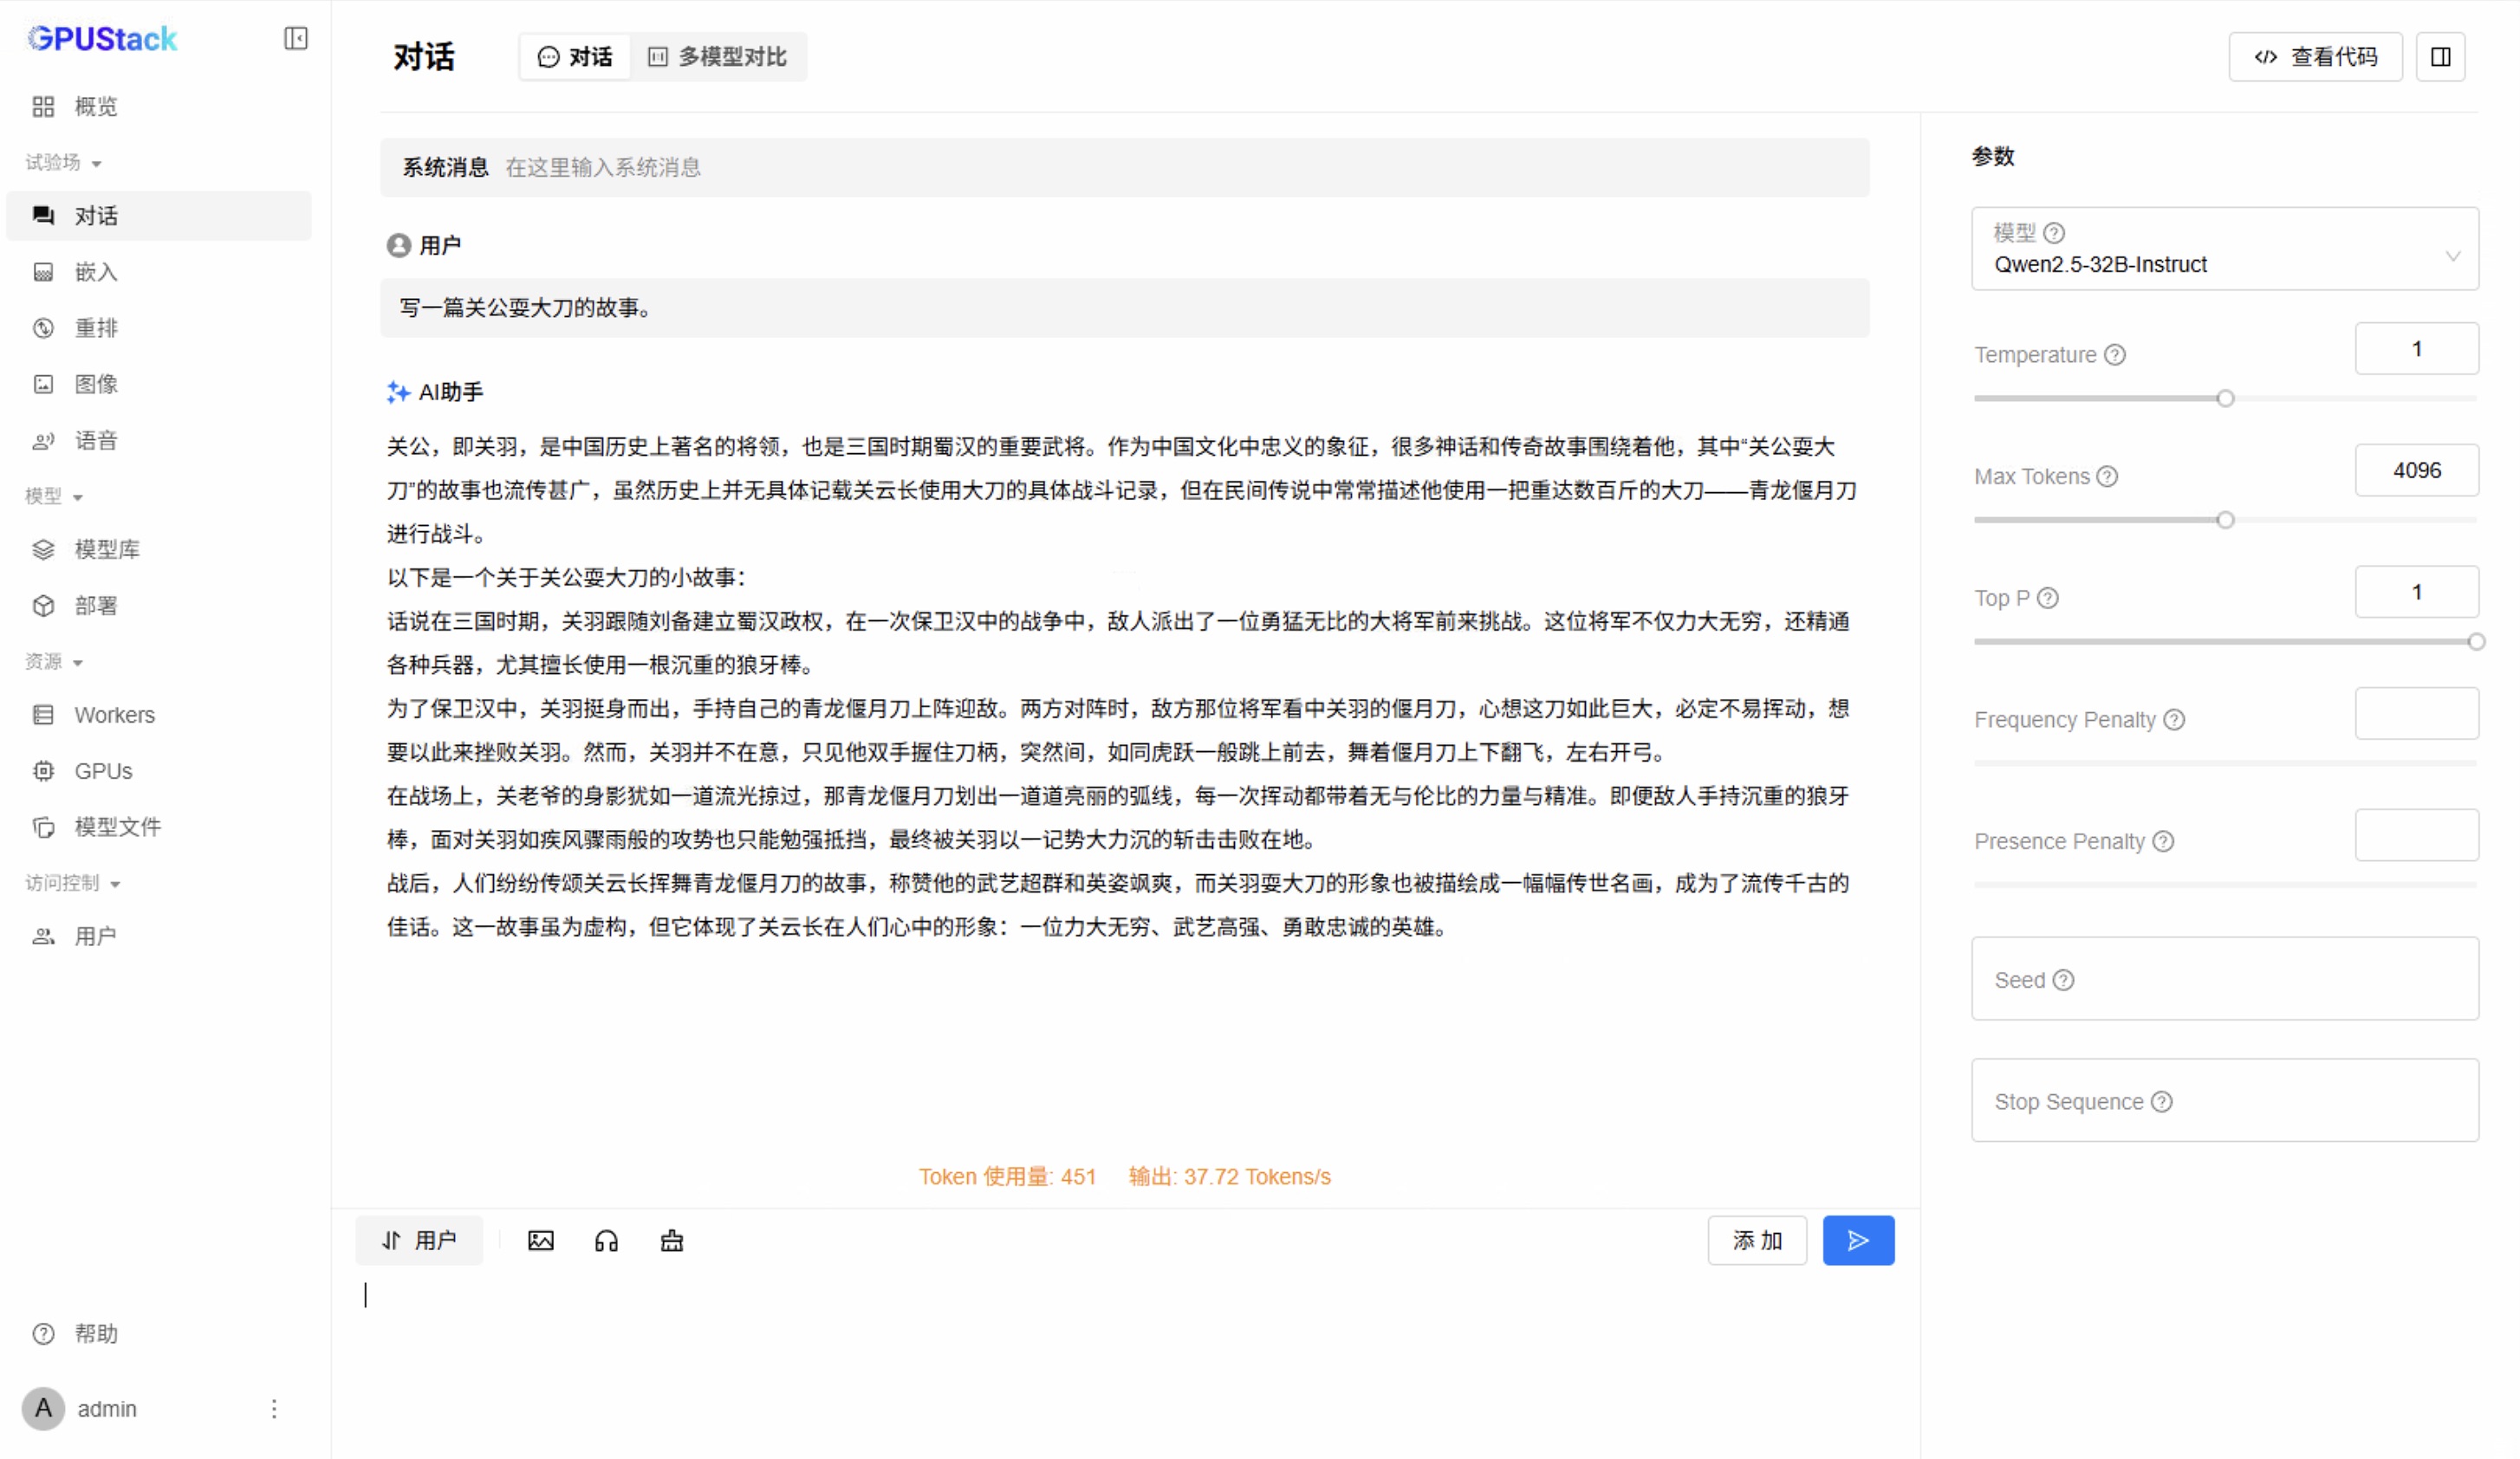Image resolution: width=2520 pixels, height=1459 pixels.
Task: Open the admin three-dot menu
Action: point(274,1409)
